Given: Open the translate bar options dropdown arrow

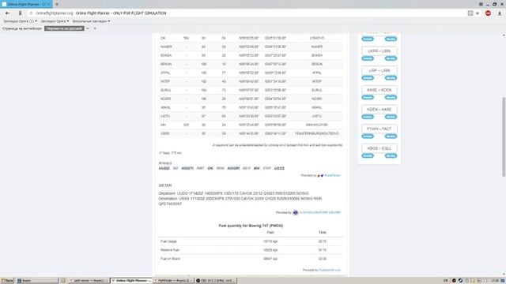Looking at the screenshot, I should [x=88, y=28].
